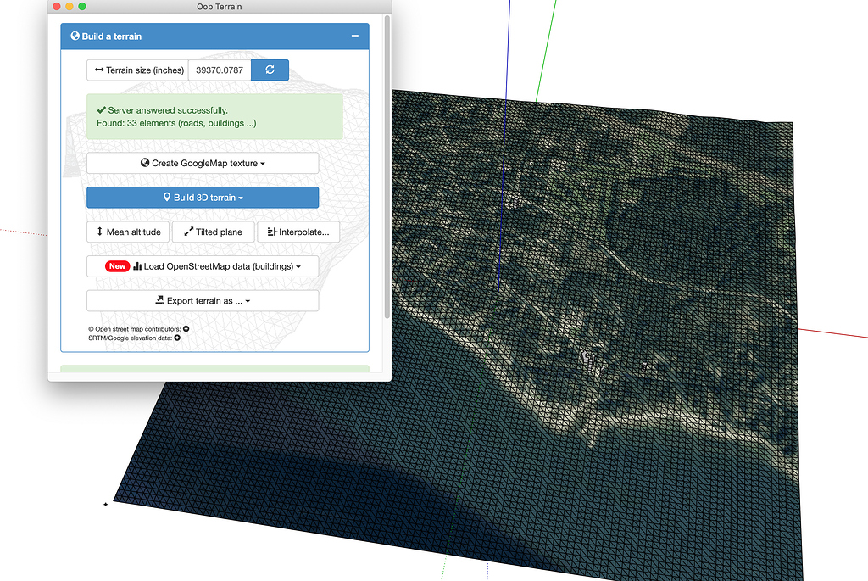
Task: Click the diagonal arrow icon on Tilted plane
Action: pos(189,232)
